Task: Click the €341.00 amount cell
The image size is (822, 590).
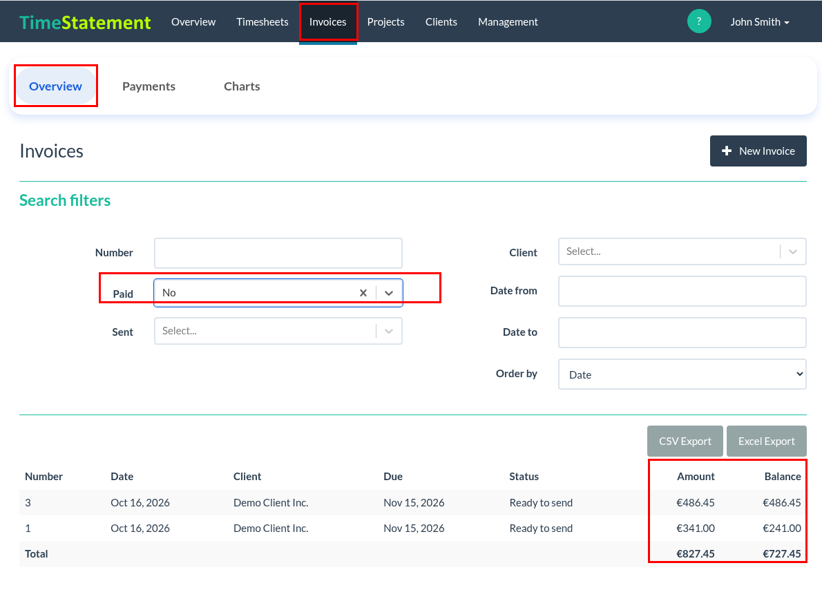Action: click(x=695, y=528)
